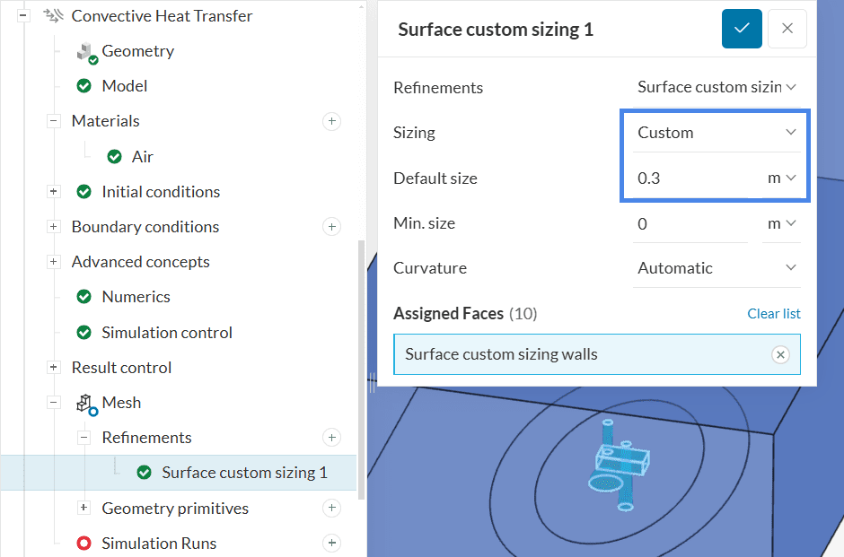This screenshot has height=557, width=844.
Task: Change the Default size unit dropdown
Action: [x=781, y=178]
